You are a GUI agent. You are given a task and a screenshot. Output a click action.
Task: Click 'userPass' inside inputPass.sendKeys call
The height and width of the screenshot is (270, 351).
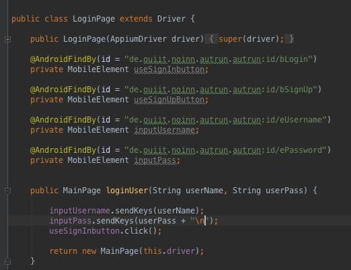point(157,221)
